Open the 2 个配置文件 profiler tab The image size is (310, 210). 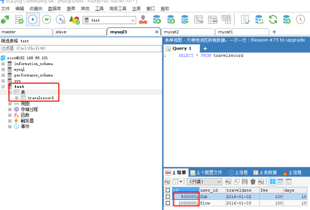point(206,173)
